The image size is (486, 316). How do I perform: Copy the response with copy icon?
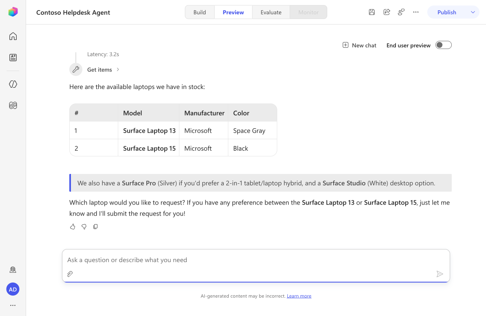coord(95,227)
